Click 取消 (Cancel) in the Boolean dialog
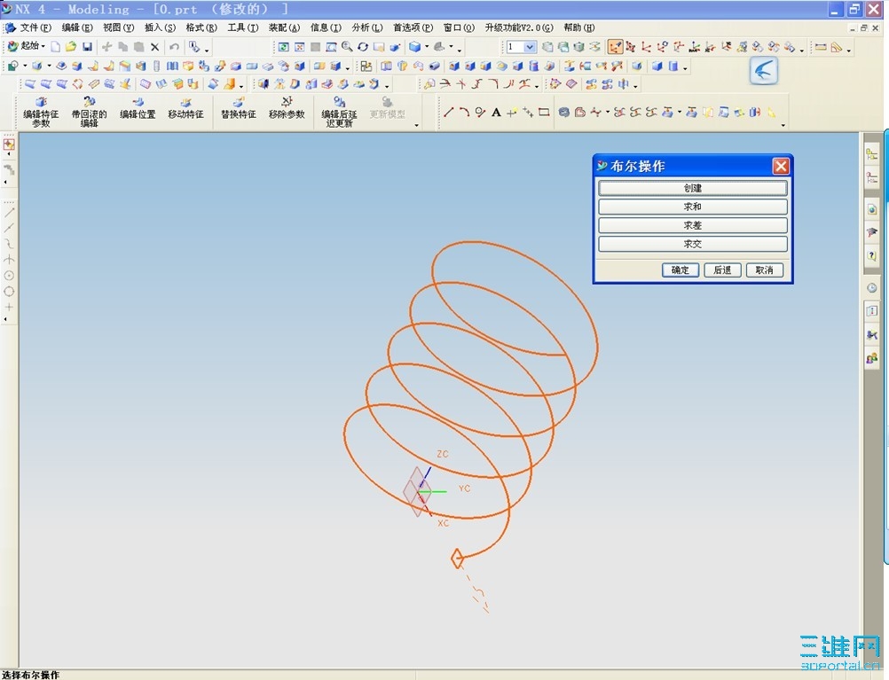The height and width of the screenshot is (680, 889). tap(764, 270)
